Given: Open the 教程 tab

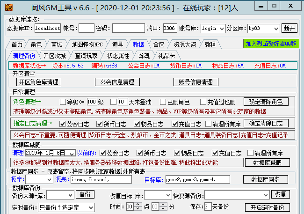Looking at the screenshot, I should pyautogui.click(x=210, y=44).
